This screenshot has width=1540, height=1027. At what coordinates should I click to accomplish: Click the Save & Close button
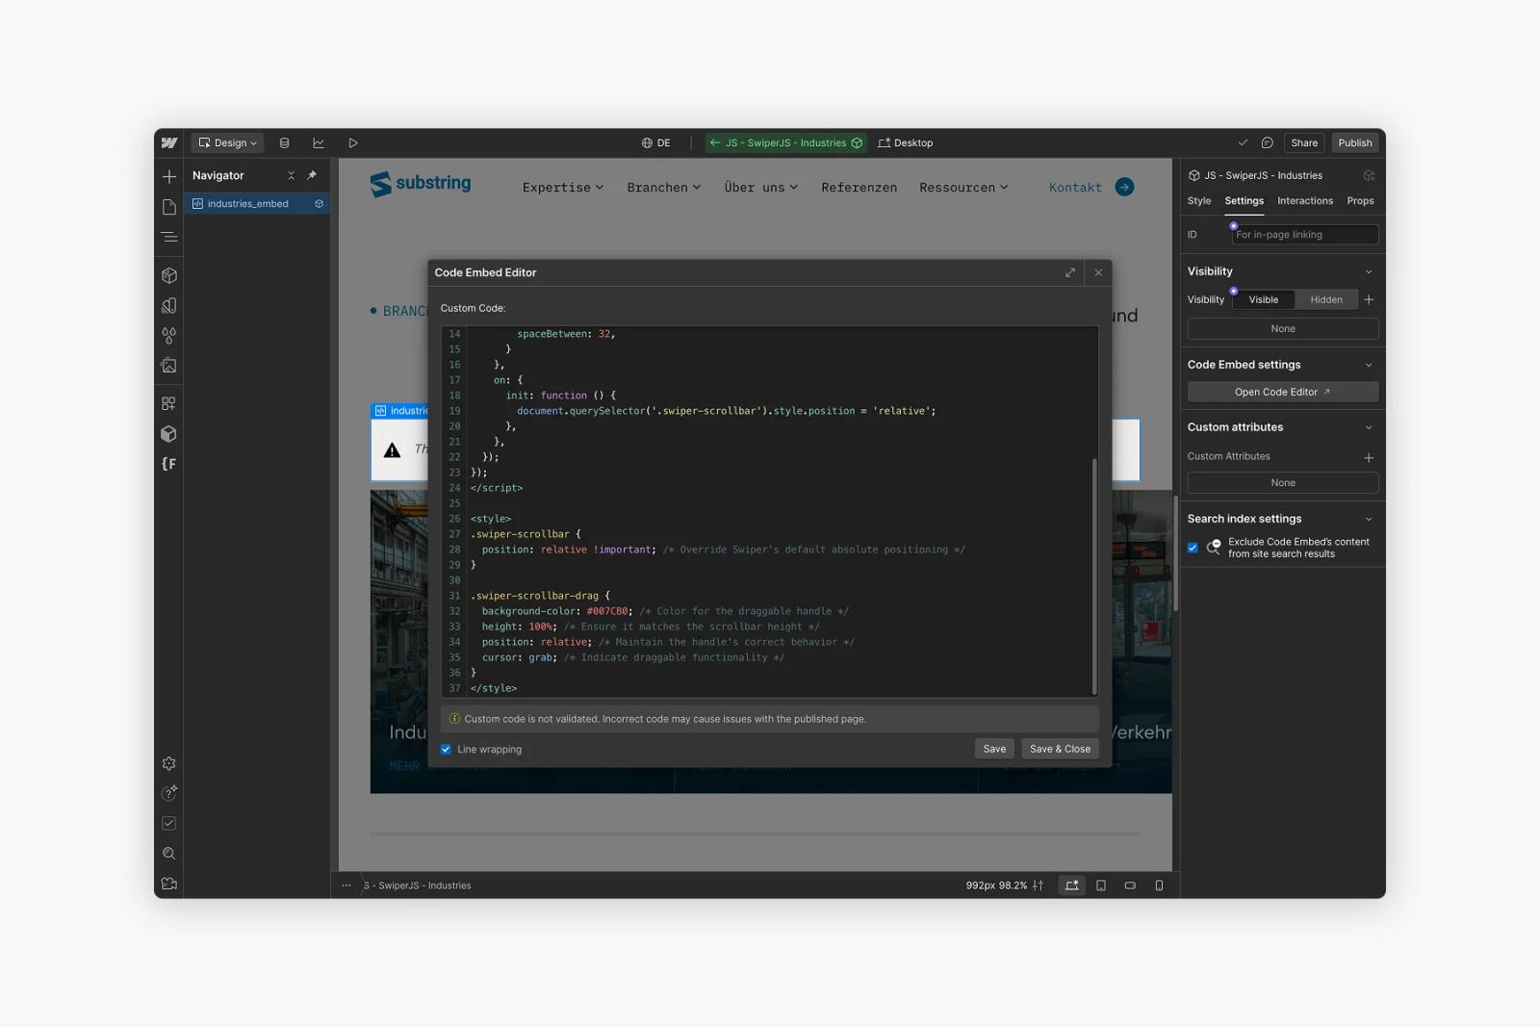pyautogui.click(x=1060, y=749)
